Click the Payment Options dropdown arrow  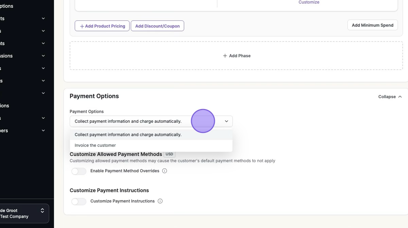coord(226,121)
